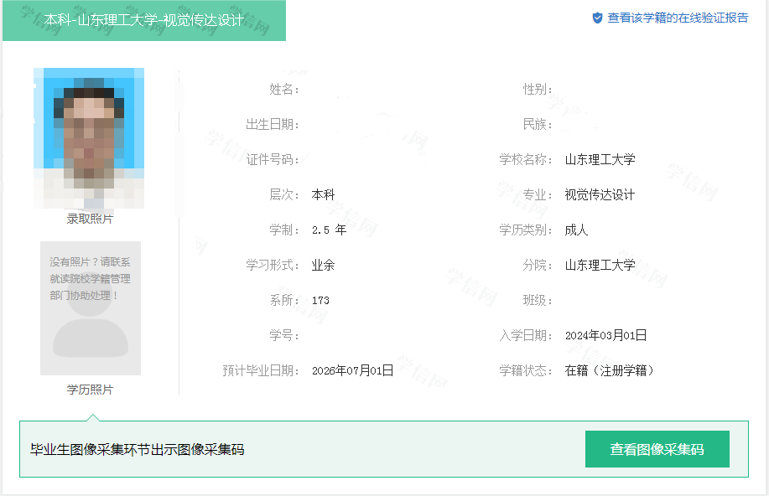The image size is (769, 496).
Task: Click the 学籍状态 value 在籍（注册学籍）
Action: (610, 370)
